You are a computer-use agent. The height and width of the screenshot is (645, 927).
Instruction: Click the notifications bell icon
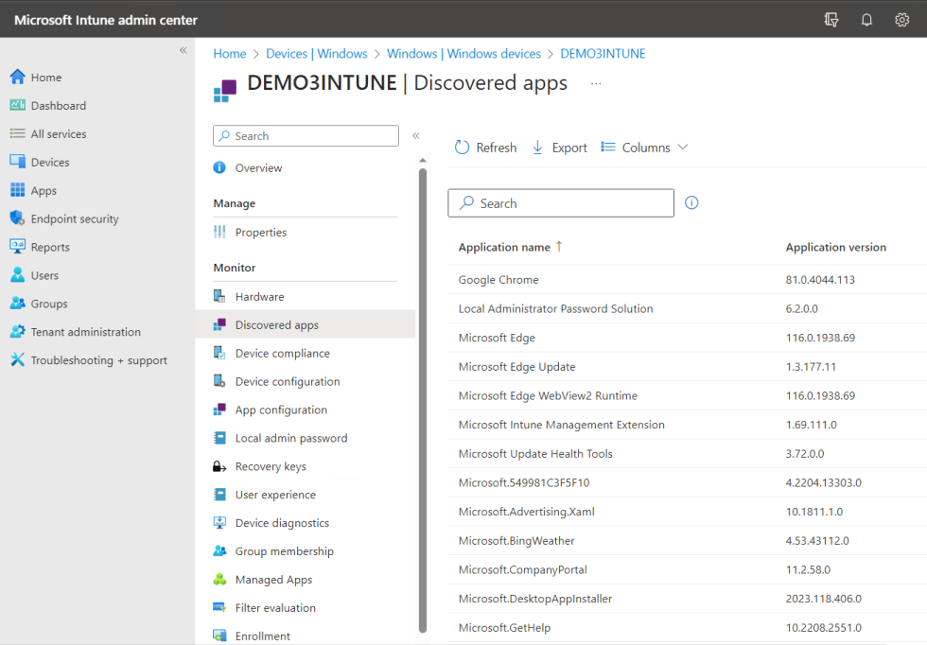(866, 19)
